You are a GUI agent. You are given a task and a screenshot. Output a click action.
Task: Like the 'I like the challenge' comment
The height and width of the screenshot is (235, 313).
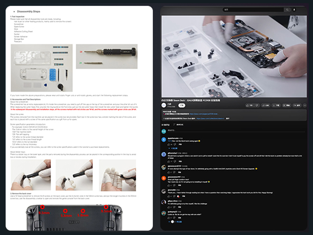coord(169,207)
